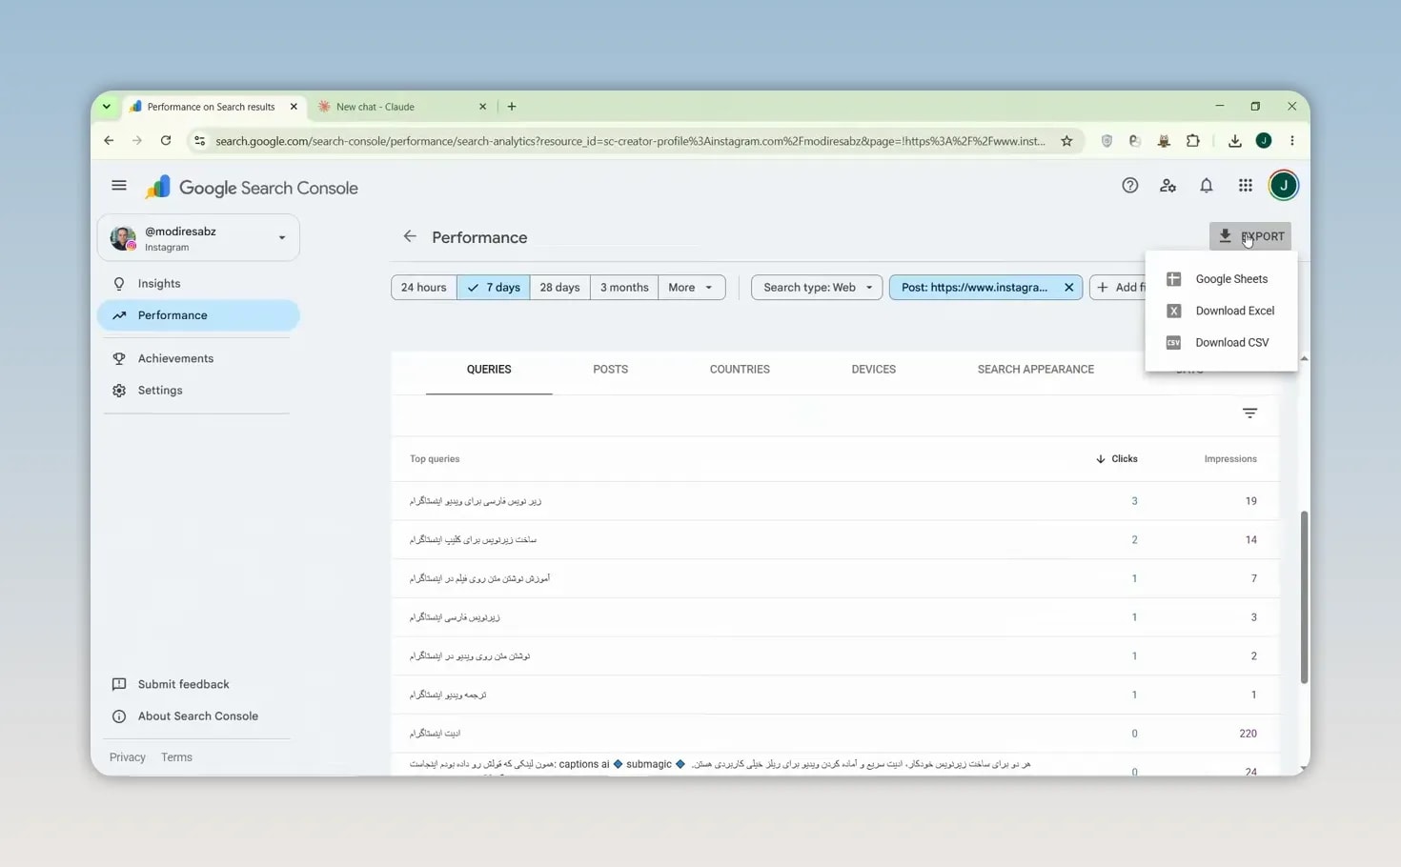Open the Terms link

pyautogui.click(x=176, y=757)
